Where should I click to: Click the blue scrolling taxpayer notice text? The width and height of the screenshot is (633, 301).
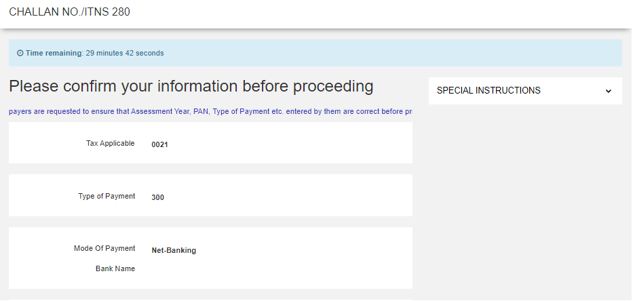pos(210,111)
